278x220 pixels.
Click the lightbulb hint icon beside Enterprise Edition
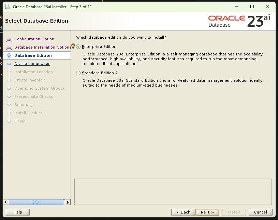point(72,46)
